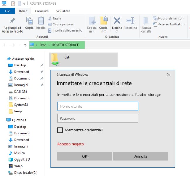
Task: Open Customize Quick Access Toolbar dropdown
Action: pyautogui.click(x=24, y=4)
